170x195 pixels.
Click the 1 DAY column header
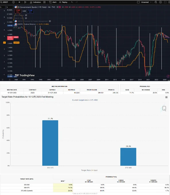pos(89,181)
